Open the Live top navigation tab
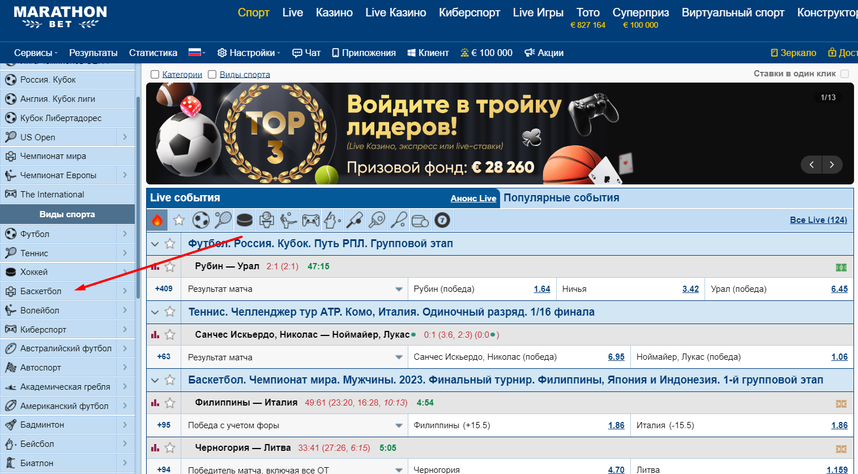Image resolution: width=858 pixels, height=474 pixels. (293, 12)
